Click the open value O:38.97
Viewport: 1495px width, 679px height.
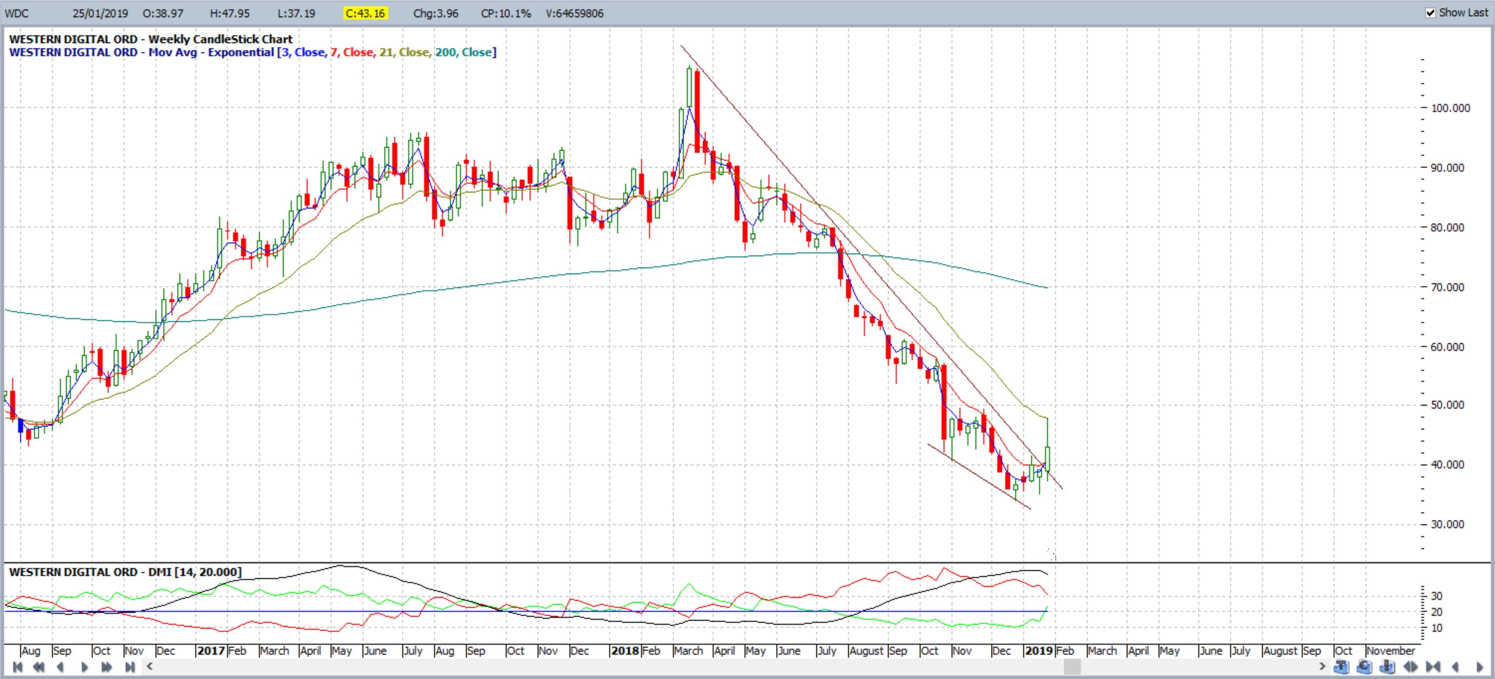[x=162, y=14]
